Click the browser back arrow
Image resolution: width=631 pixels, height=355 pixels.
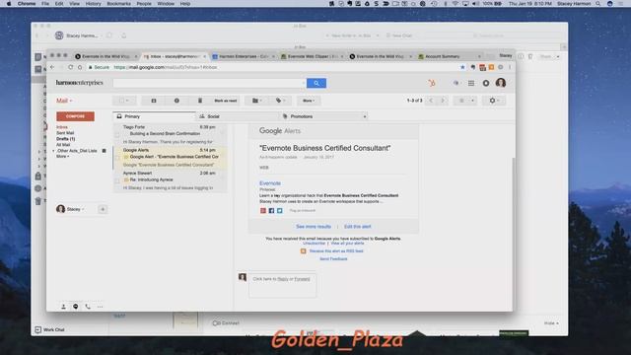[52, 67]
